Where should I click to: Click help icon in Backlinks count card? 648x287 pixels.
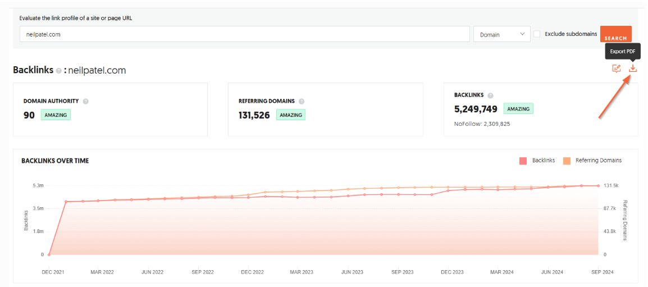[490, 95]
